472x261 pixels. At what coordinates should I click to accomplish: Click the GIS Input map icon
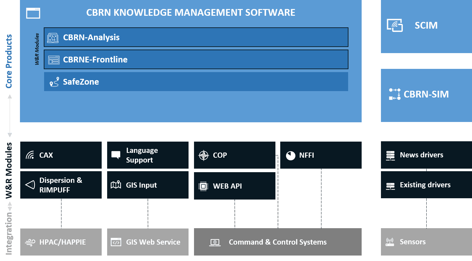click(116, 185)
